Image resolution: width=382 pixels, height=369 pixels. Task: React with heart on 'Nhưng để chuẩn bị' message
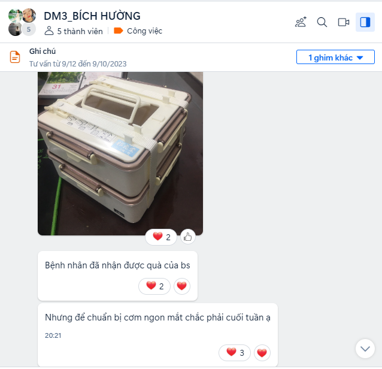262,352
